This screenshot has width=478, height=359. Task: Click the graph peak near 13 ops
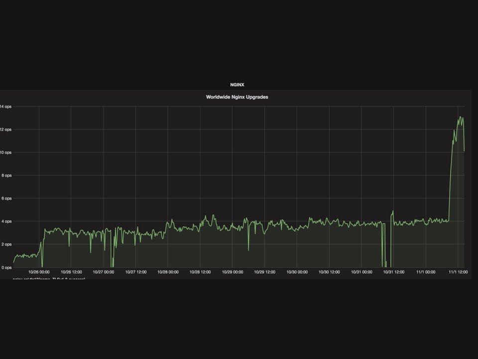coord(460,117)
